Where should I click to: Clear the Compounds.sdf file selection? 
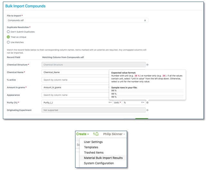click(145, 20)
